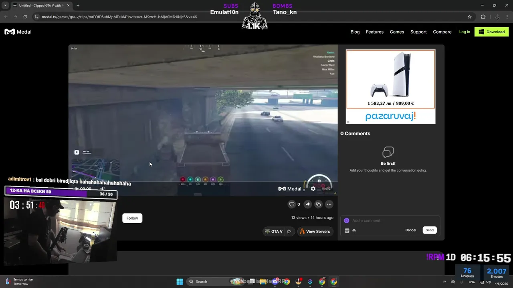Open the Compare page
The height and width of the screenshot is (288, 513).
(442, 32)
